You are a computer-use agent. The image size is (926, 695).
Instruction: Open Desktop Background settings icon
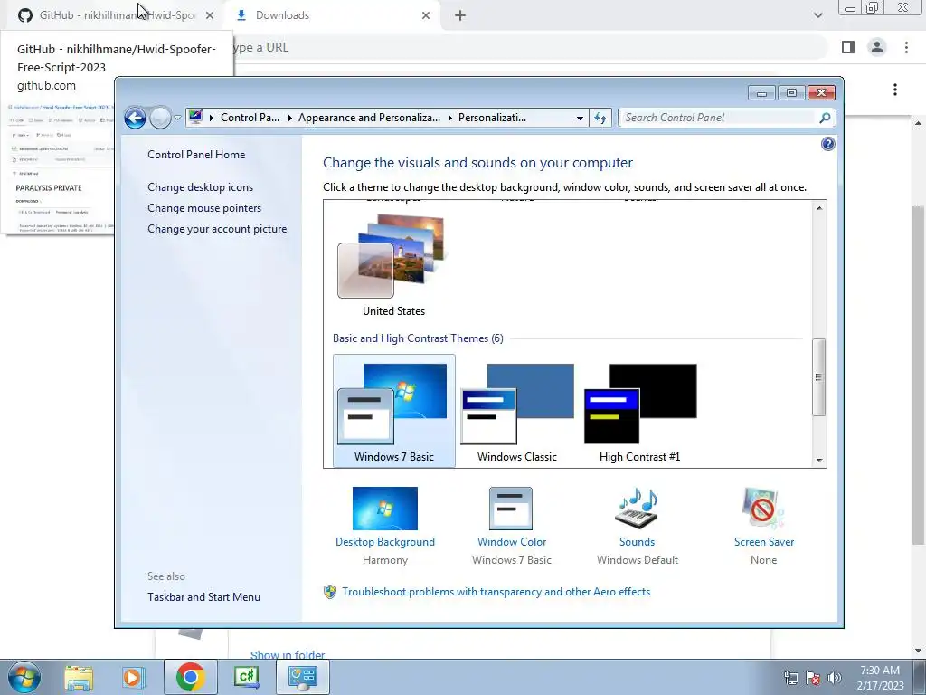point(385,509)
